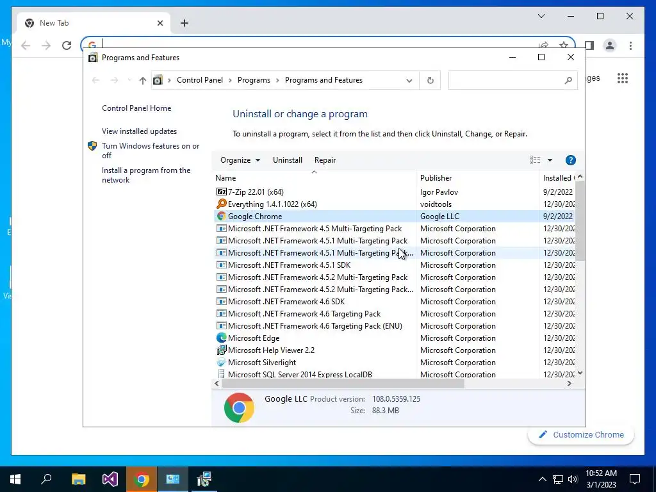Click the volume icon in system tray
The width and height of the screenshot is (656, 492).
573,479
